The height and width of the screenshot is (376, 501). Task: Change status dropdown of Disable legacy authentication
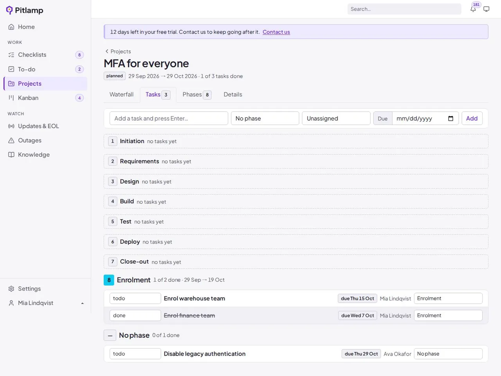pyautogui.click(x=135, y=354)
